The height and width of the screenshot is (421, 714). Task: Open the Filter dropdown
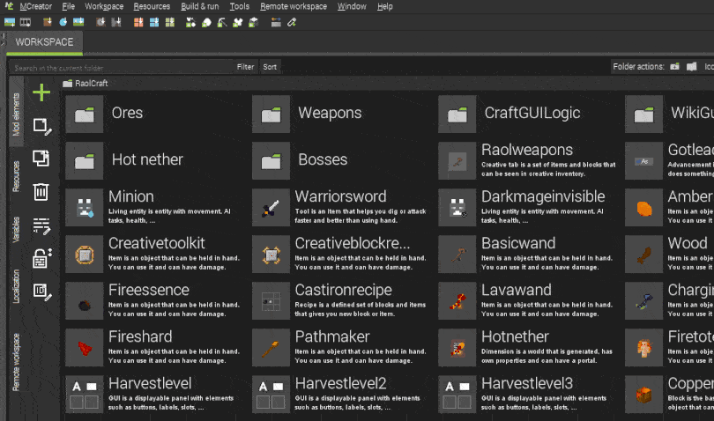click(245, 67)
